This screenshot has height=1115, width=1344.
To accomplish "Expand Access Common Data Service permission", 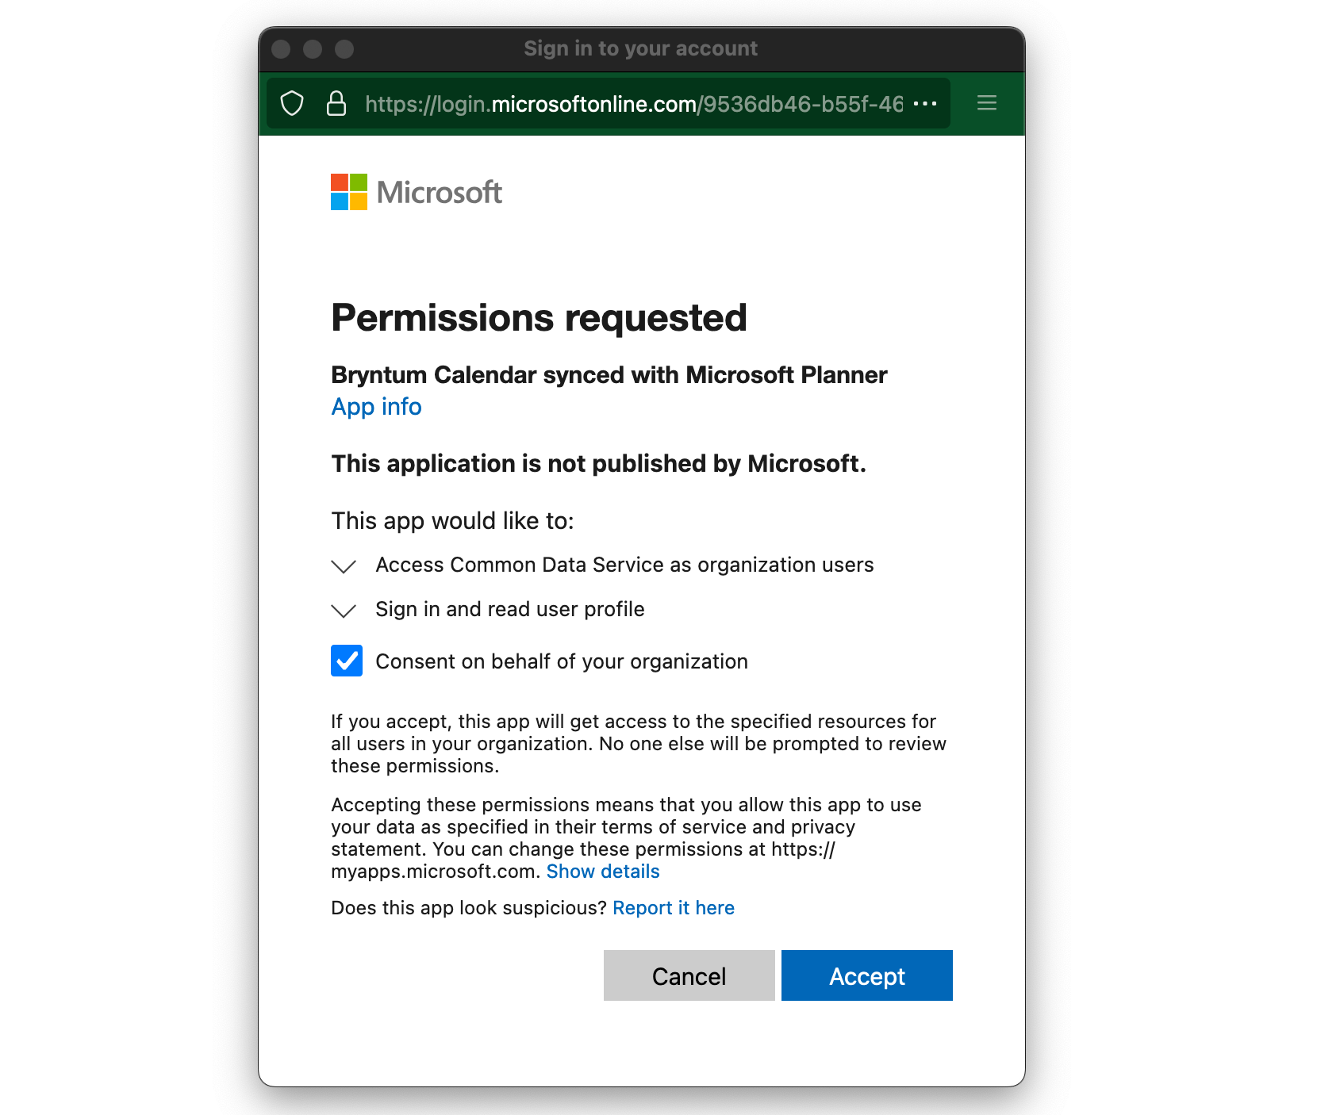I will [344, 565].
